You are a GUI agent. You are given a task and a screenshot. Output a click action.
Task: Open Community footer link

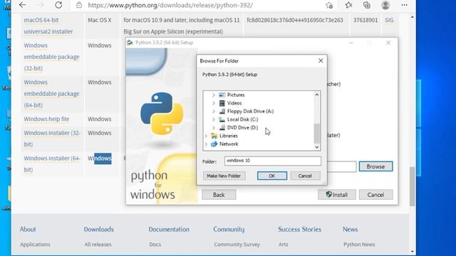[229, 230]
